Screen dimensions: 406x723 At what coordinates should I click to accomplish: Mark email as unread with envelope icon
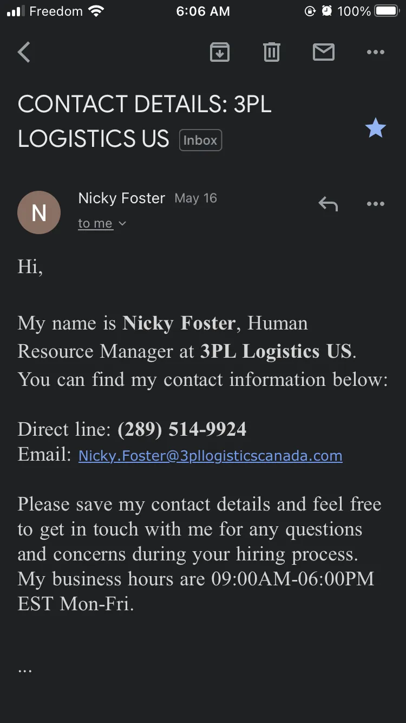pyautogui.click(x=323, y=53)
